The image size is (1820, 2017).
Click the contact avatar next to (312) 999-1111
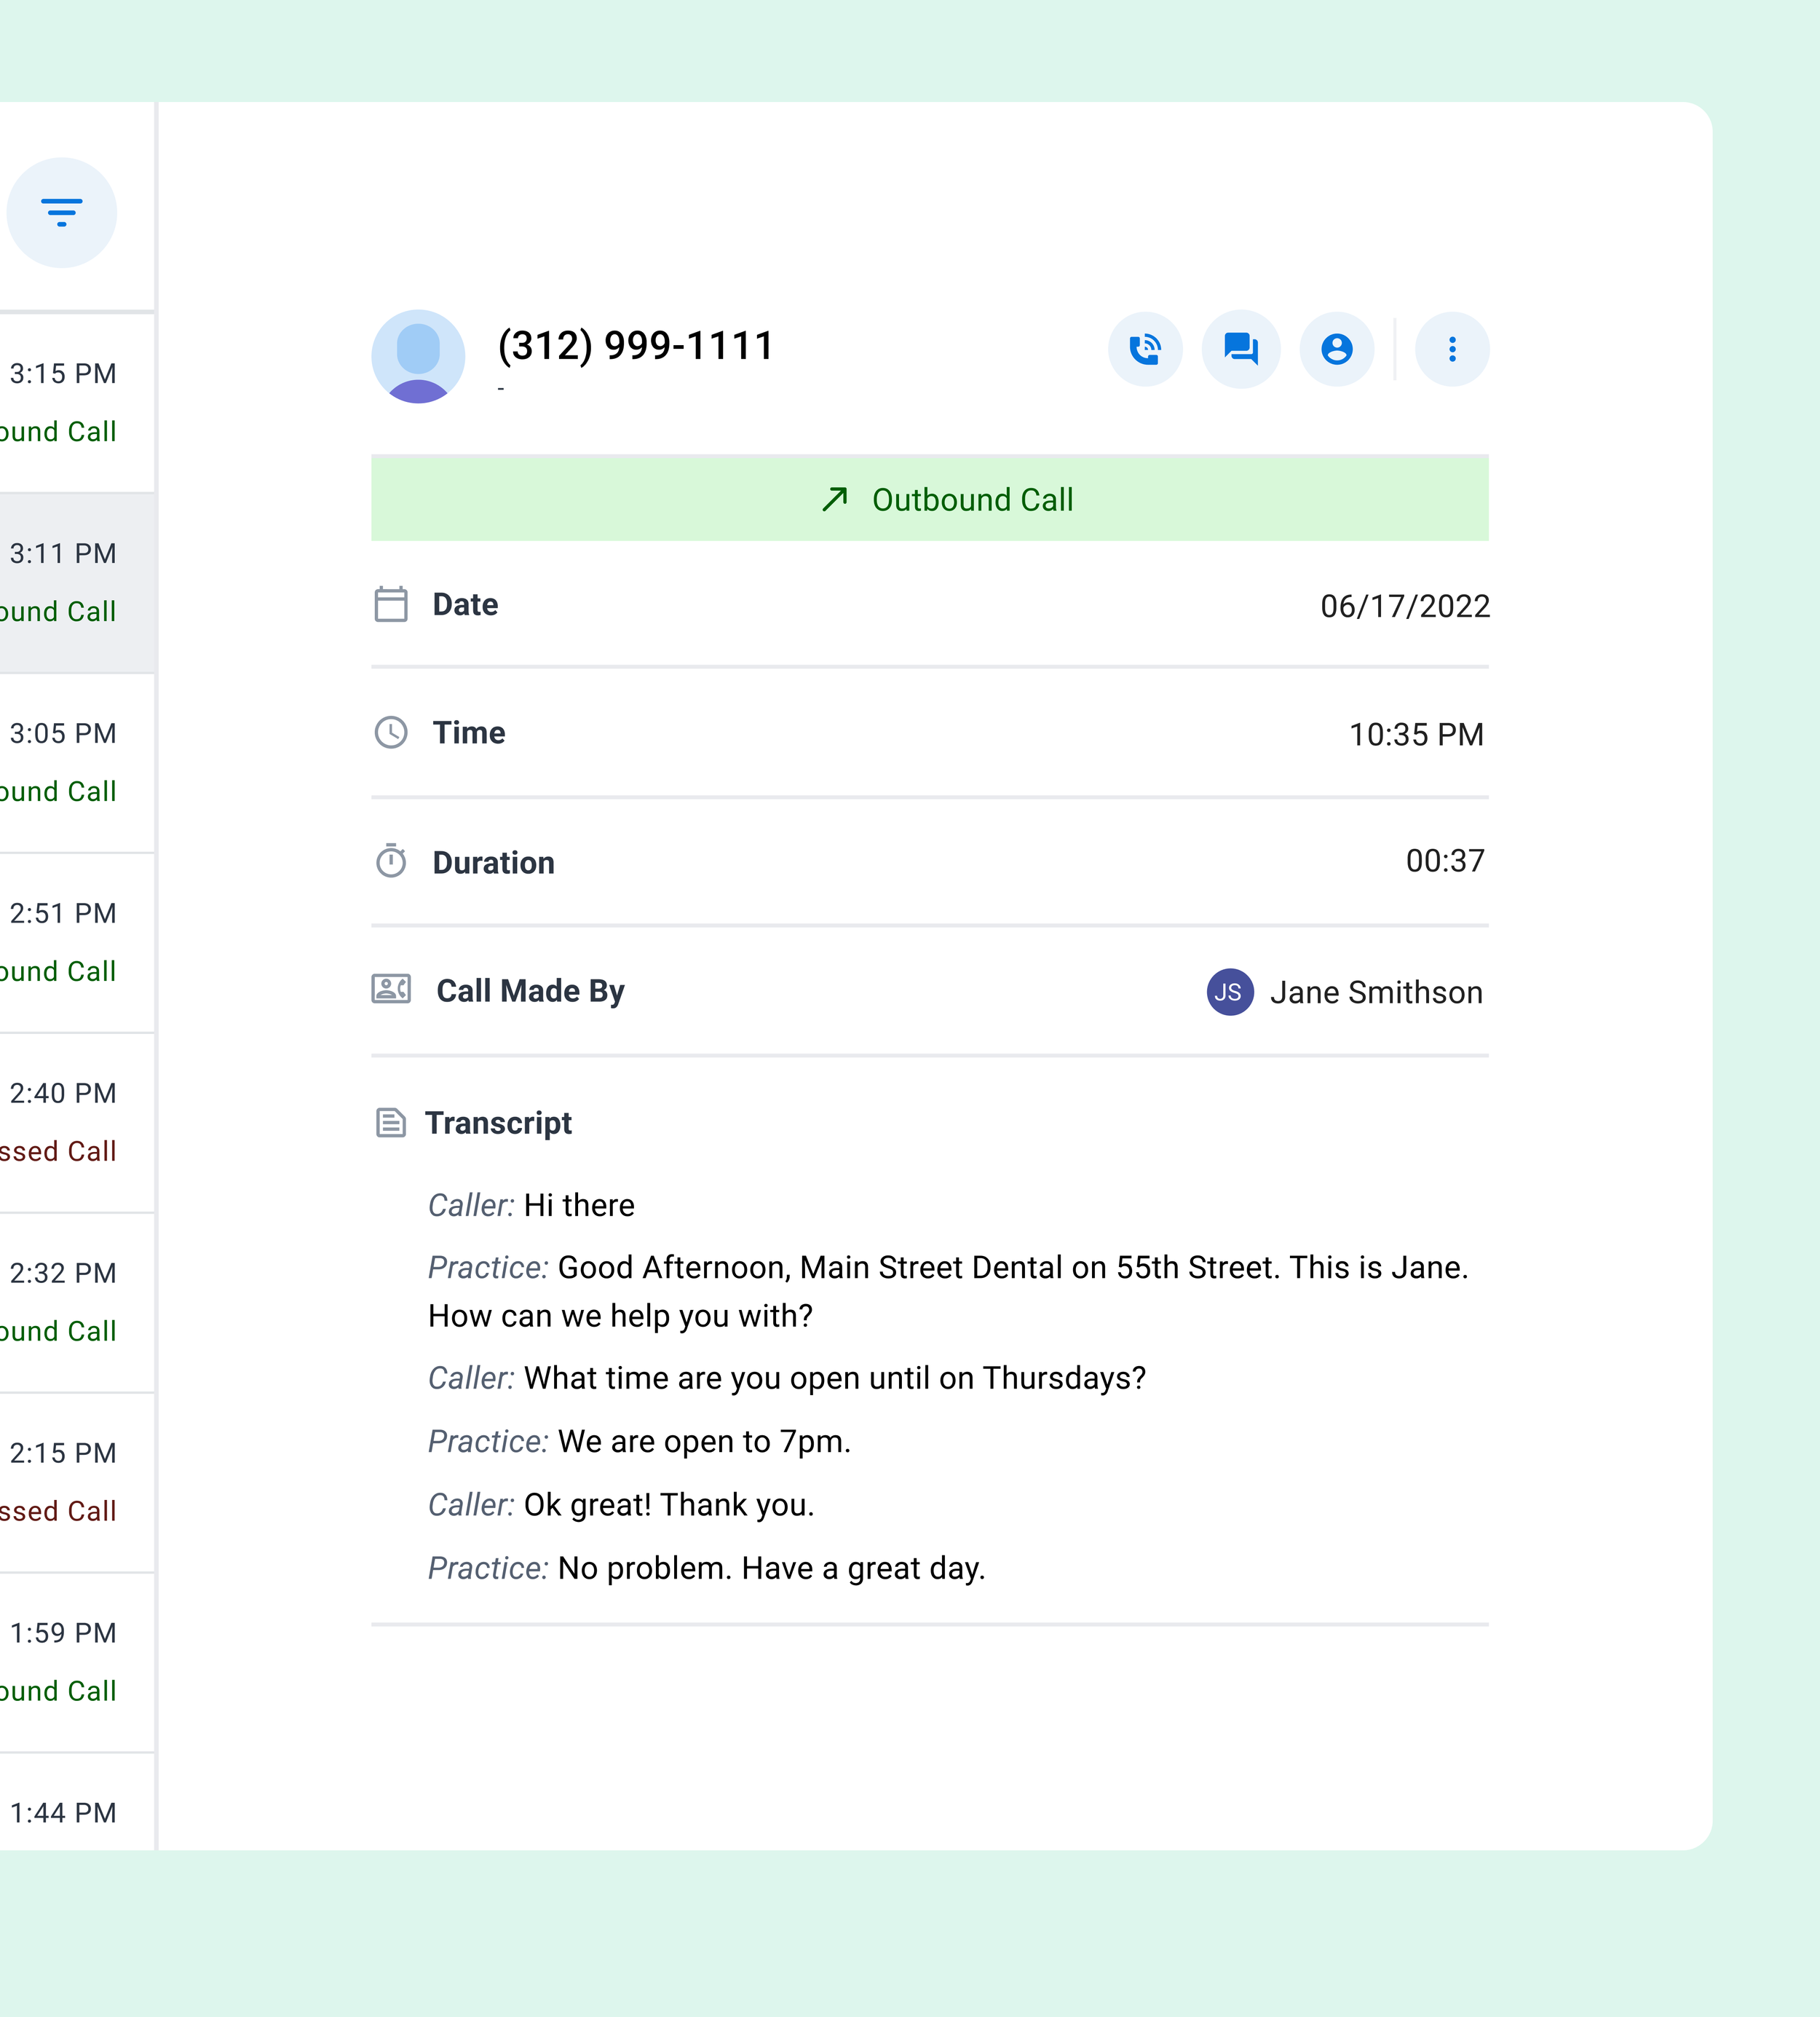click(x=418, y=357)
